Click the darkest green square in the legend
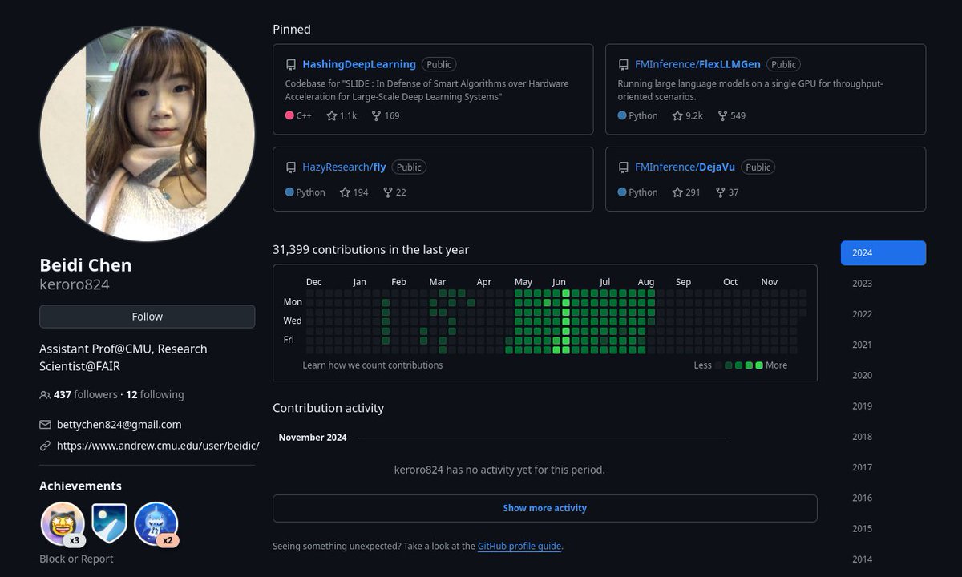Screen dimensions: 962x577 (730, 365)
